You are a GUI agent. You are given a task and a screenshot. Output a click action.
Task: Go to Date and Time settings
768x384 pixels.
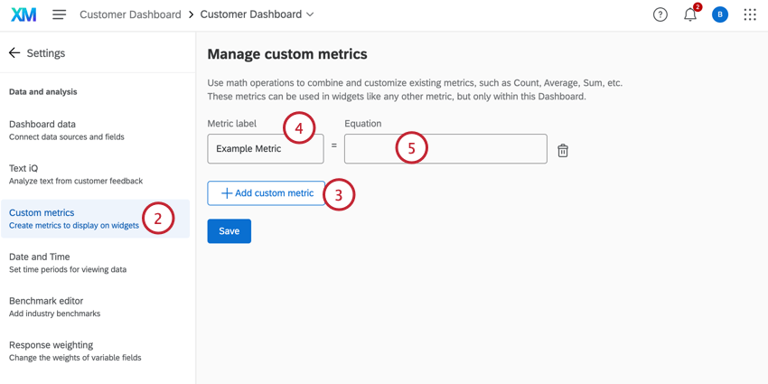(68, 263)
